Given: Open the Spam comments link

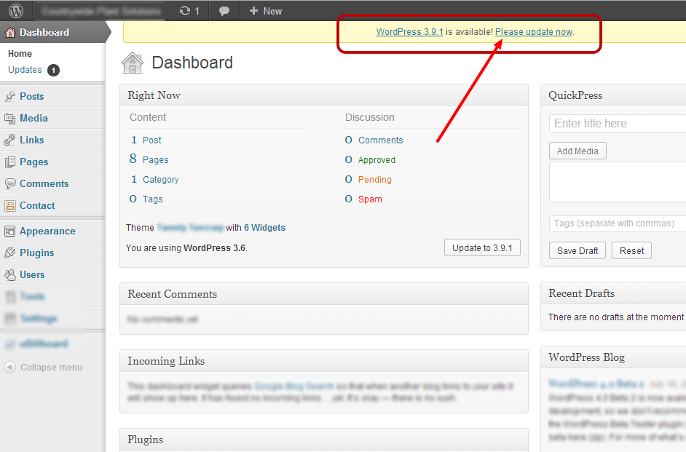Looking at the screenshot, I should coord(370,199).
